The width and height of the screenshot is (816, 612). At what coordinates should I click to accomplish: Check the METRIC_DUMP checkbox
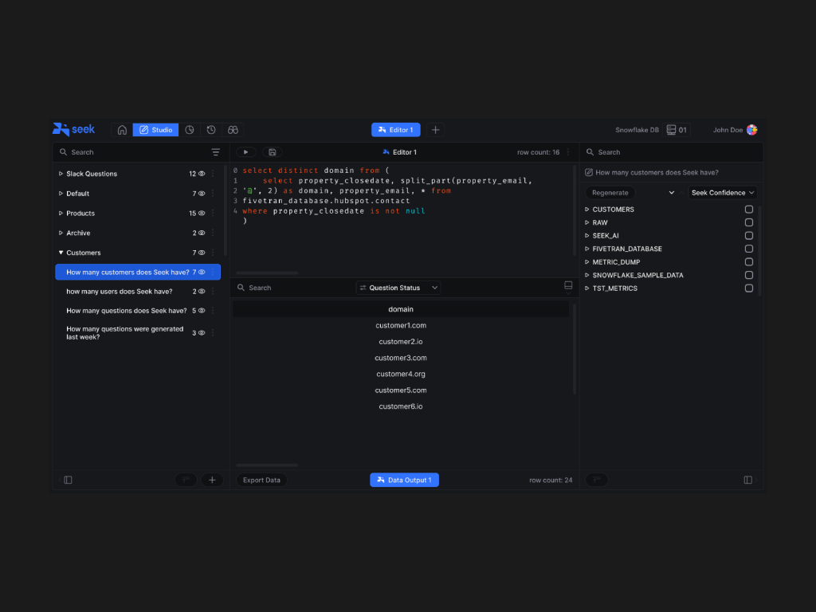pos(749,261)
